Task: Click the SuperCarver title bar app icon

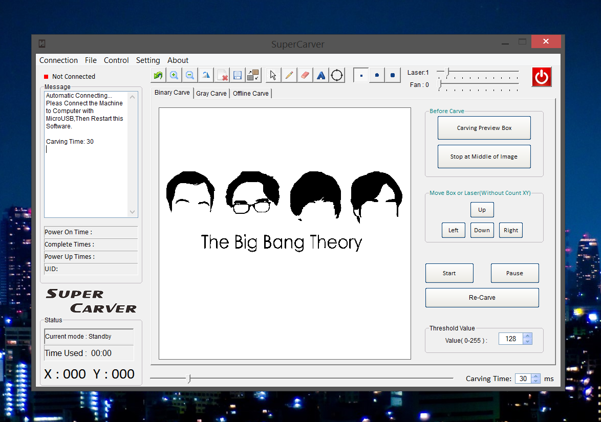Action: tap(42, 43)
